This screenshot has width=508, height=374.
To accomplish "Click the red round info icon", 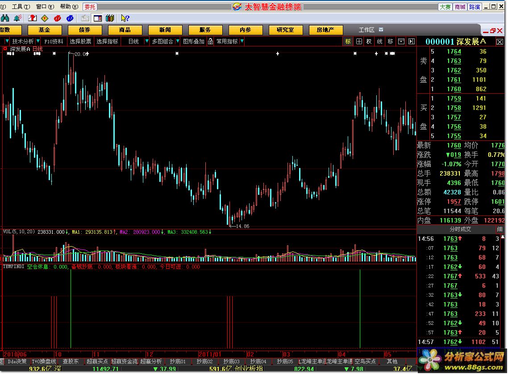I will [x=57, y=18].
